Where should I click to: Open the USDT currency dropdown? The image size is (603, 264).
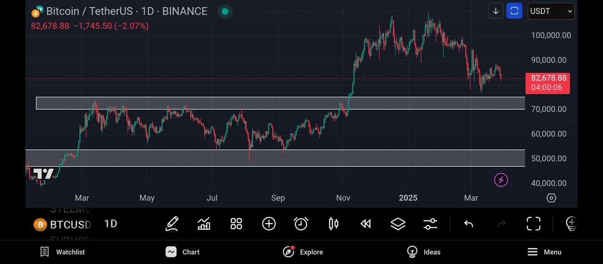coord(551,11)
